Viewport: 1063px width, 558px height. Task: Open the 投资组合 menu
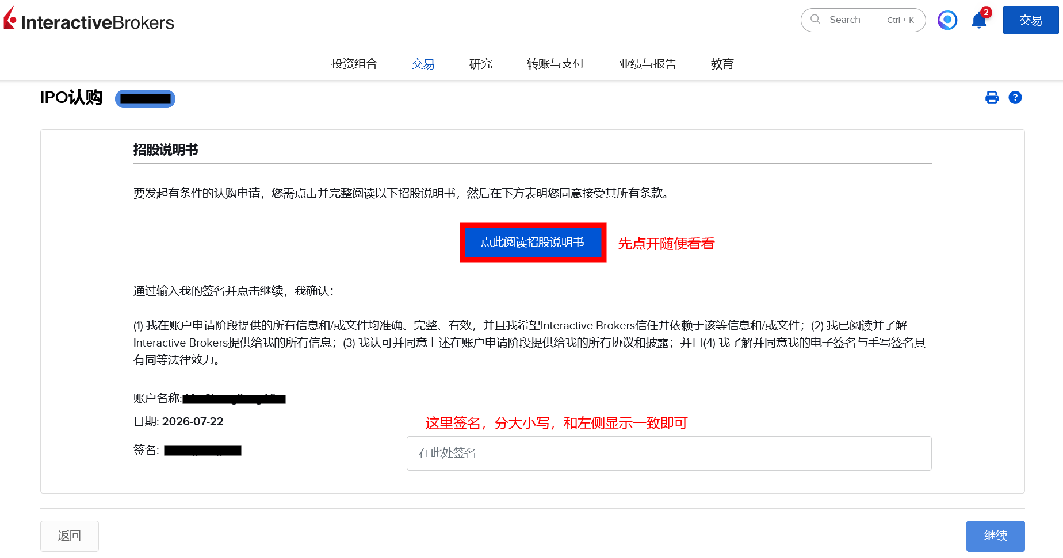[x=354, y=64]
